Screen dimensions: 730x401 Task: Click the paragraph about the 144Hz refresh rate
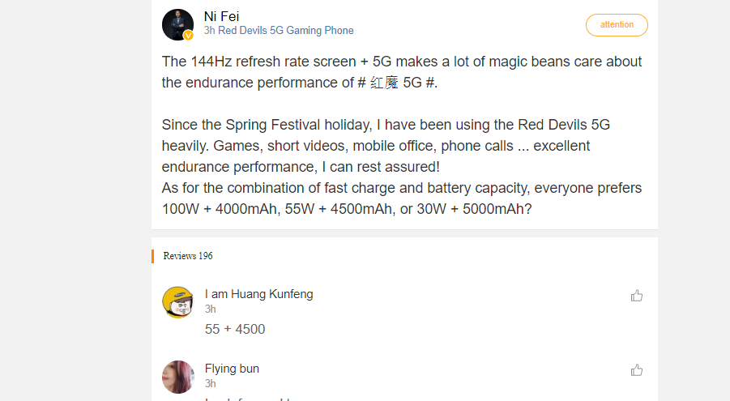pyautogui.click(x=401, y=72)
